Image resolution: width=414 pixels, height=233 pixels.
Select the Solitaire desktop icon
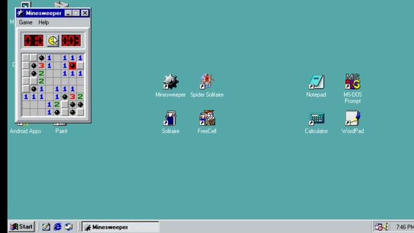(170, 118)
